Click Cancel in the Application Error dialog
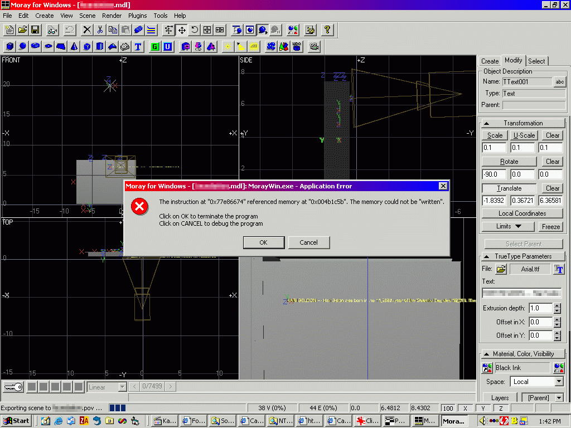Viewport: 571px width, 428px height. [x=308, y=242]
